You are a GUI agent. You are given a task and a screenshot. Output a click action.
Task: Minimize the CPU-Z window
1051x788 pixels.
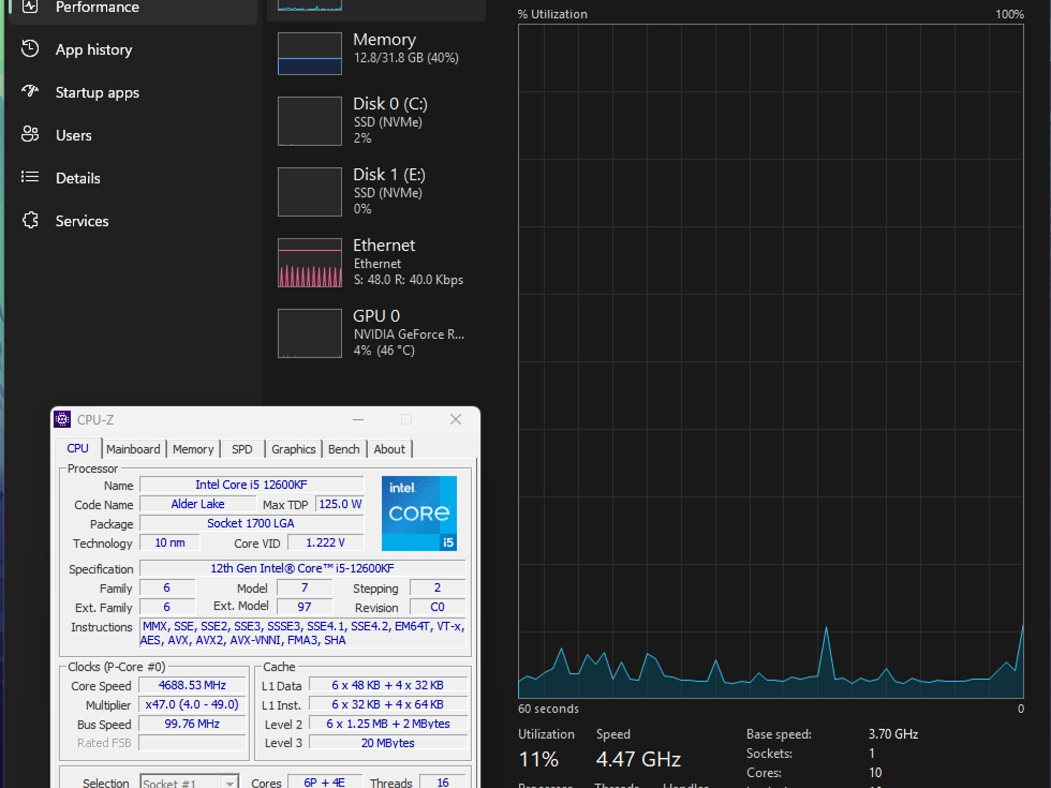click(x=358, y=420)
